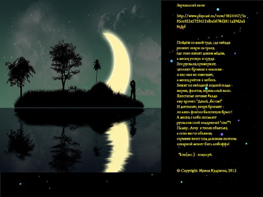The width and height of the screenshot is (263, 197).
Task: Click the line "а сено мягче облаков"
Action: (x=195, y=134)
